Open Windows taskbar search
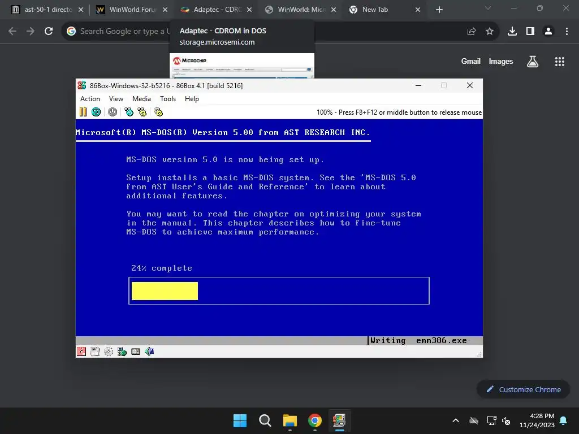579x434 pixels. tap(265, 420)
